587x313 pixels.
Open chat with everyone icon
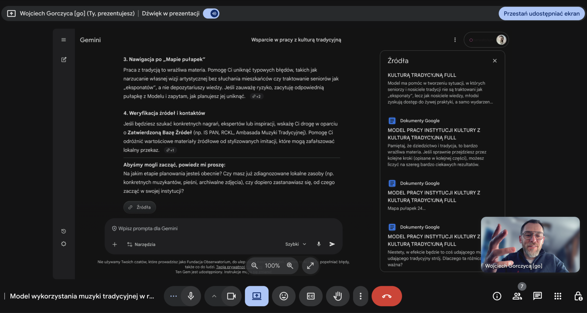537,296
